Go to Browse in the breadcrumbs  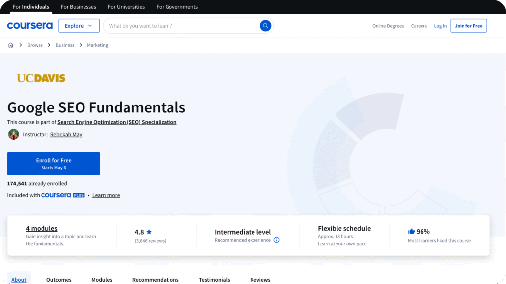click(35, 45)
